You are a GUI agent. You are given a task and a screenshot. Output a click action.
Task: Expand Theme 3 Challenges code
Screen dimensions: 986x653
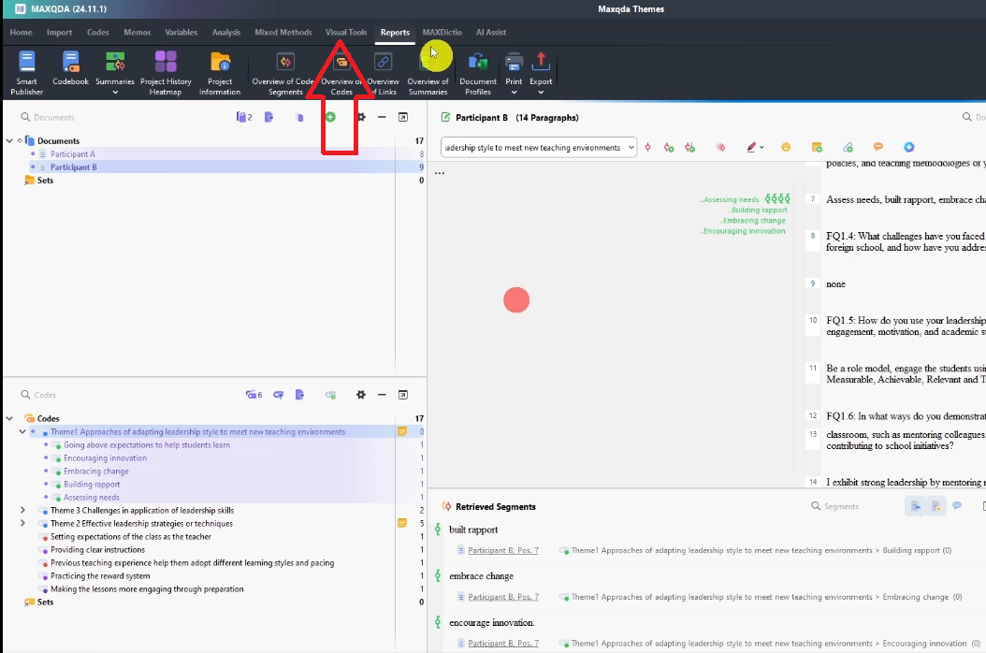tap(22, 511)
